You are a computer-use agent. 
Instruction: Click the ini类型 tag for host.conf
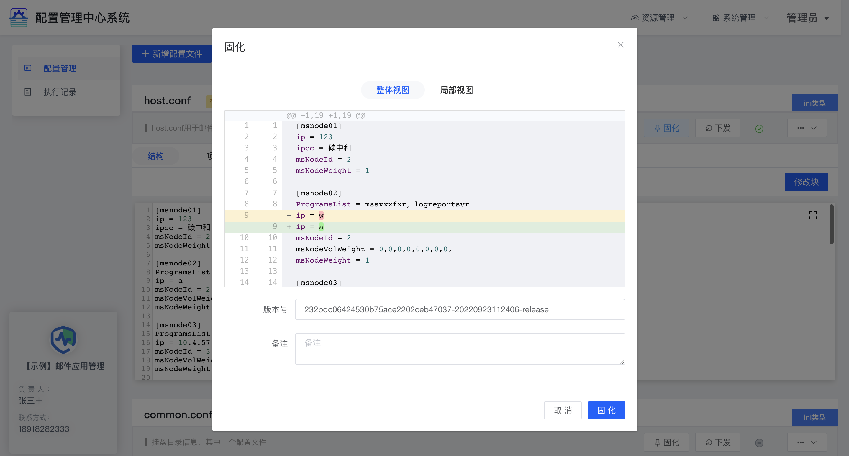click(814, 103)
